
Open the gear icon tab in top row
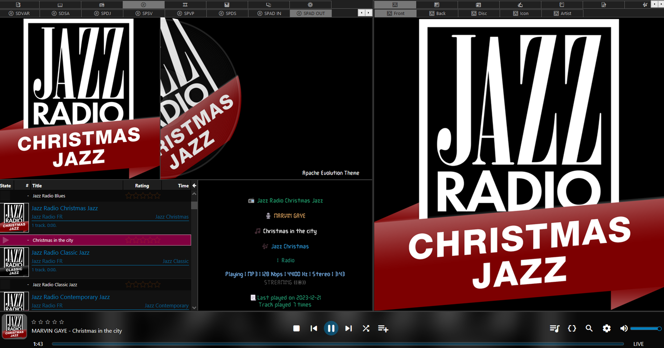coord(310,5)
